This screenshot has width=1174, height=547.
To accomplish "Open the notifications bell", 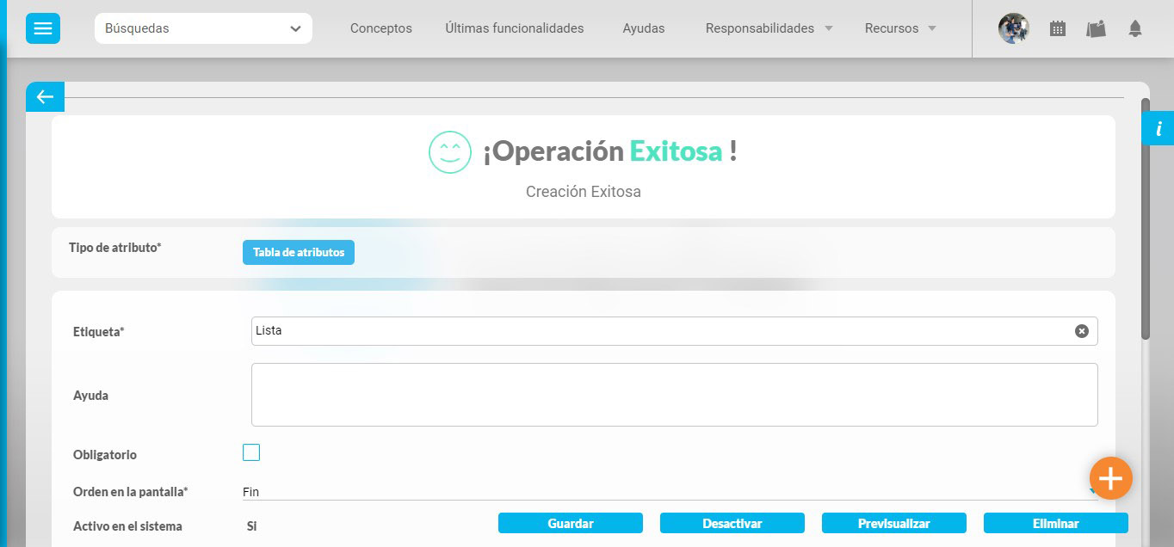I will 1134,28.
